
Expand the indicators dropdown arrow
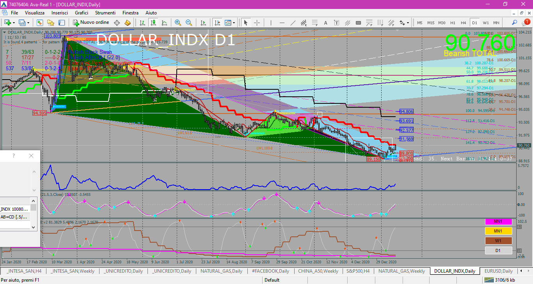click(x=234, y=23)
